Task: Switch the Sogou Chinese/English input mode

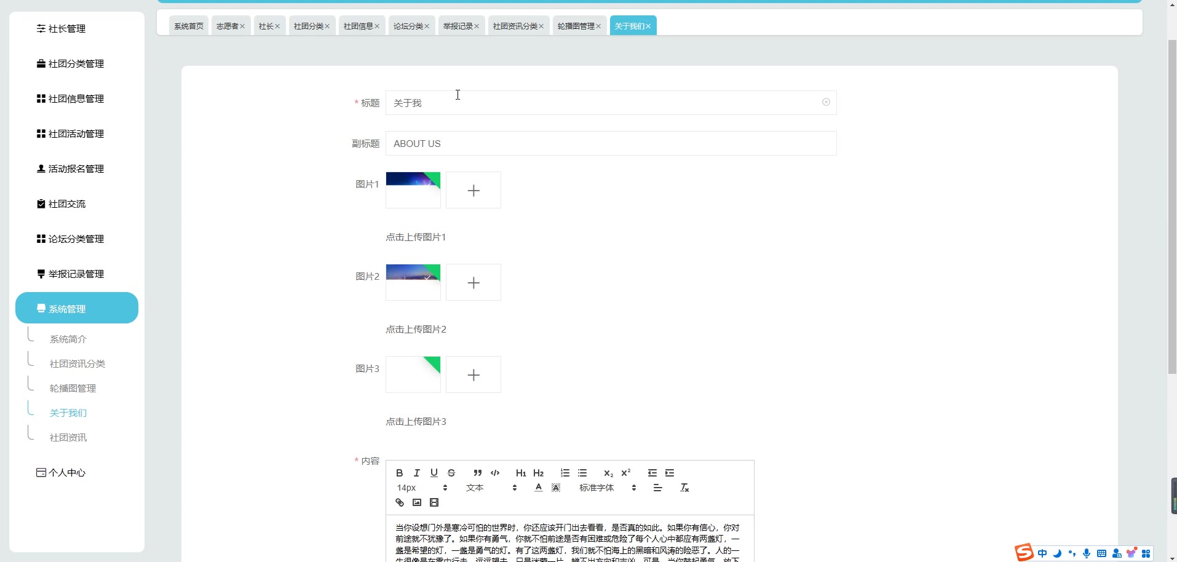Action: tap(1042, 553)
